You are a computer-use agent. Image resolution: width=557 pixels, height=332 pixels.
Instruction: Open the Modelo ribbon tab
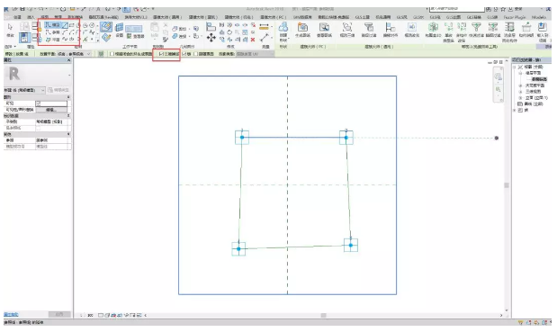click(538, 17)
